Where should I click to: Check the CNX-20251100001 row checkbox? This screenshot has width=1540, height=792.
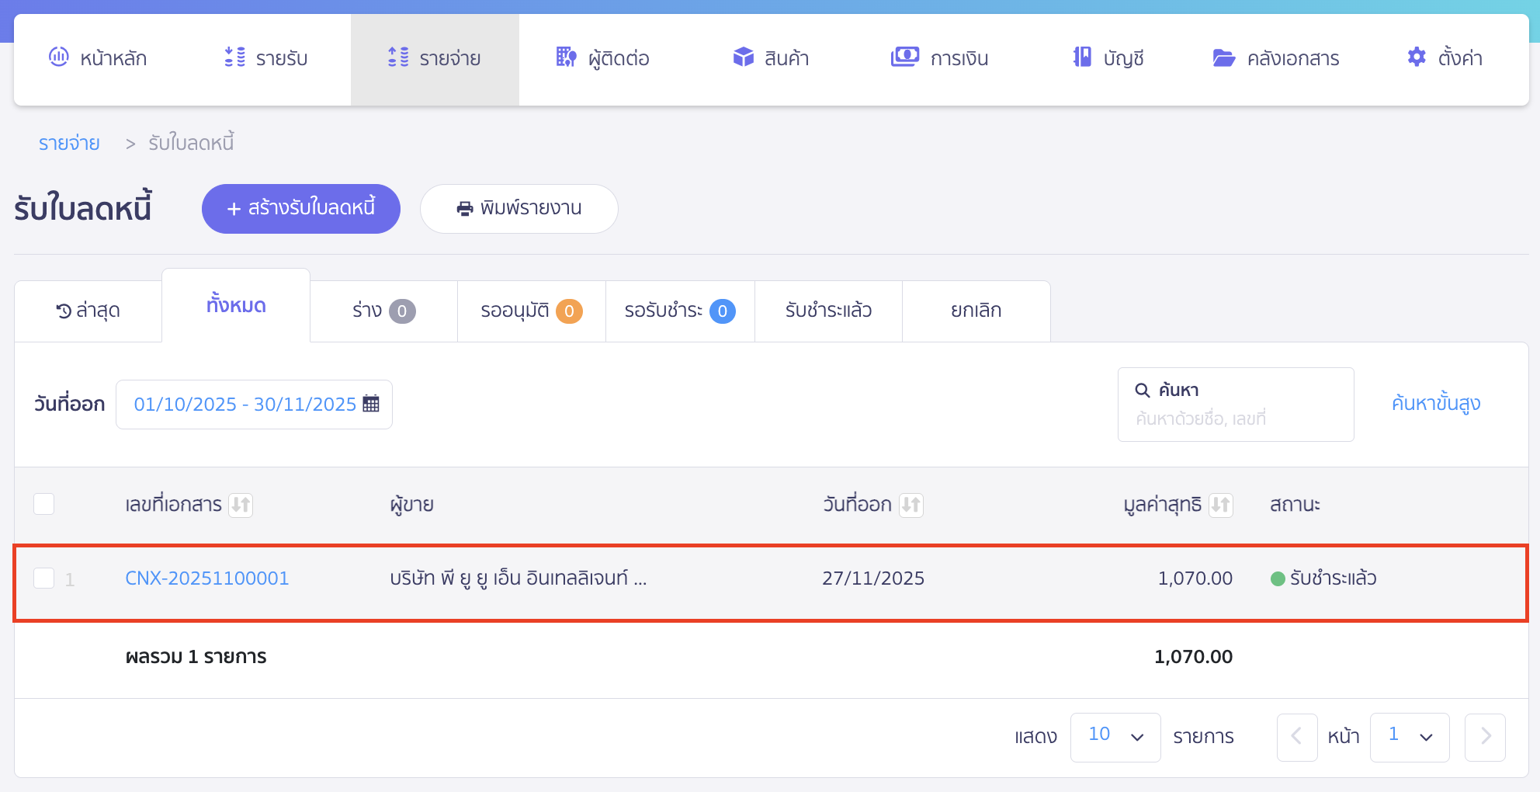click(44, 578)
